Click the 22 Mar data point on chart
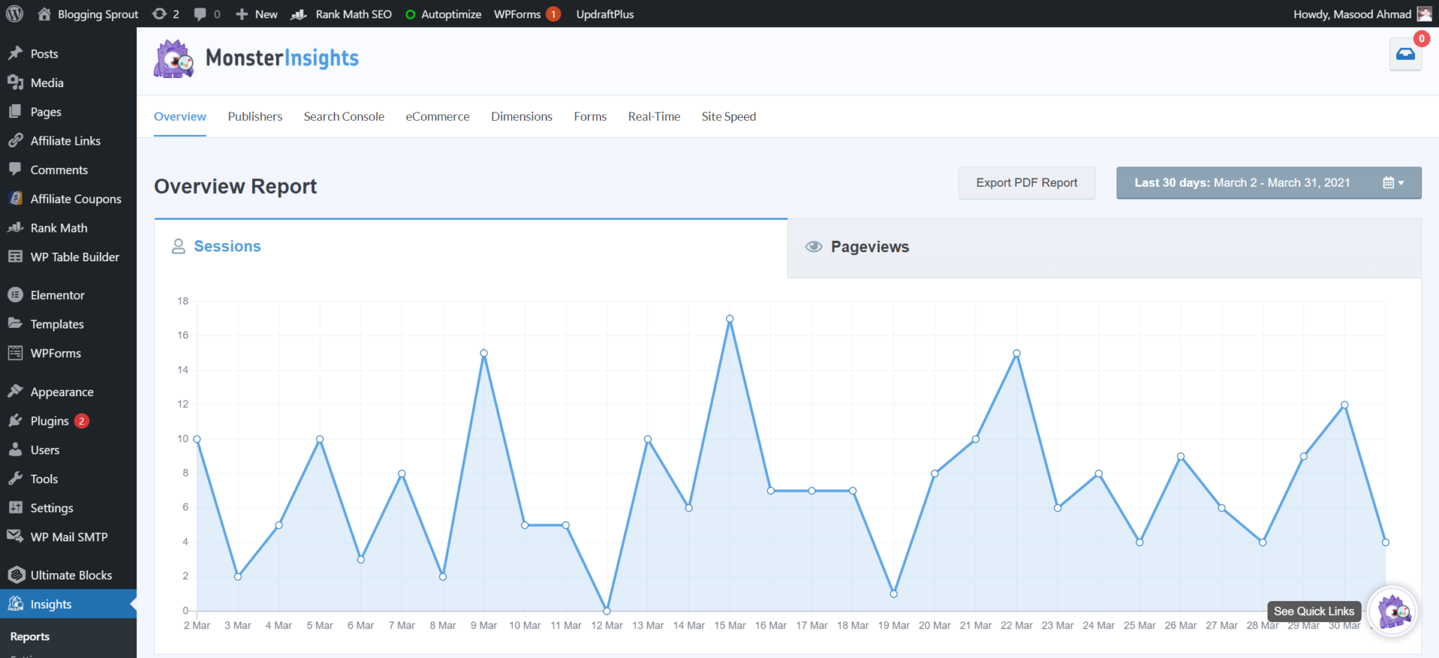 [x=1017, y=353]
